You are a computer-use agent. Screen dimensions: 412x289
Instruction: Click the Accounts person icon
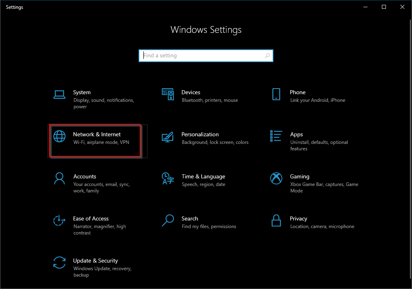pos(59,179)
